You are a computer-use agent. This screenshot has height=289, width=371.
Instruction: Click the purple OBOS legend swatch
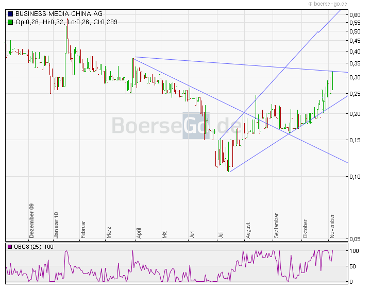point(10,247)
